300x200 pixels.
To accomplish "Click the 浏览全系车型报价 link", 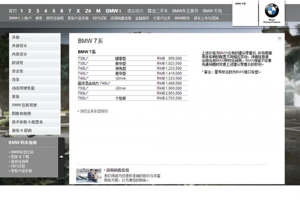I will [93, 111].
